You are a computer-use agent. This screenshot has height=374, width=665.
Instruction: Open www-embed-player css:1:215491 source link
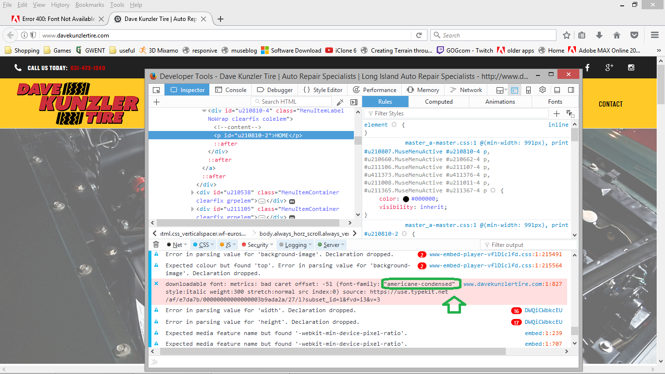click(496, 254)
